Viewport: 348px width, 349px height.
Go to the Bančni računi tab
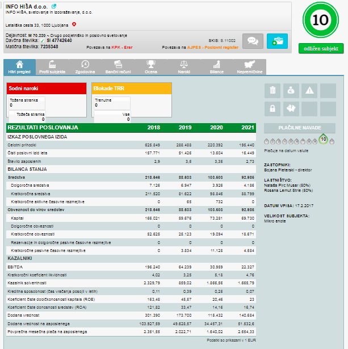click(x=118, y=67)
